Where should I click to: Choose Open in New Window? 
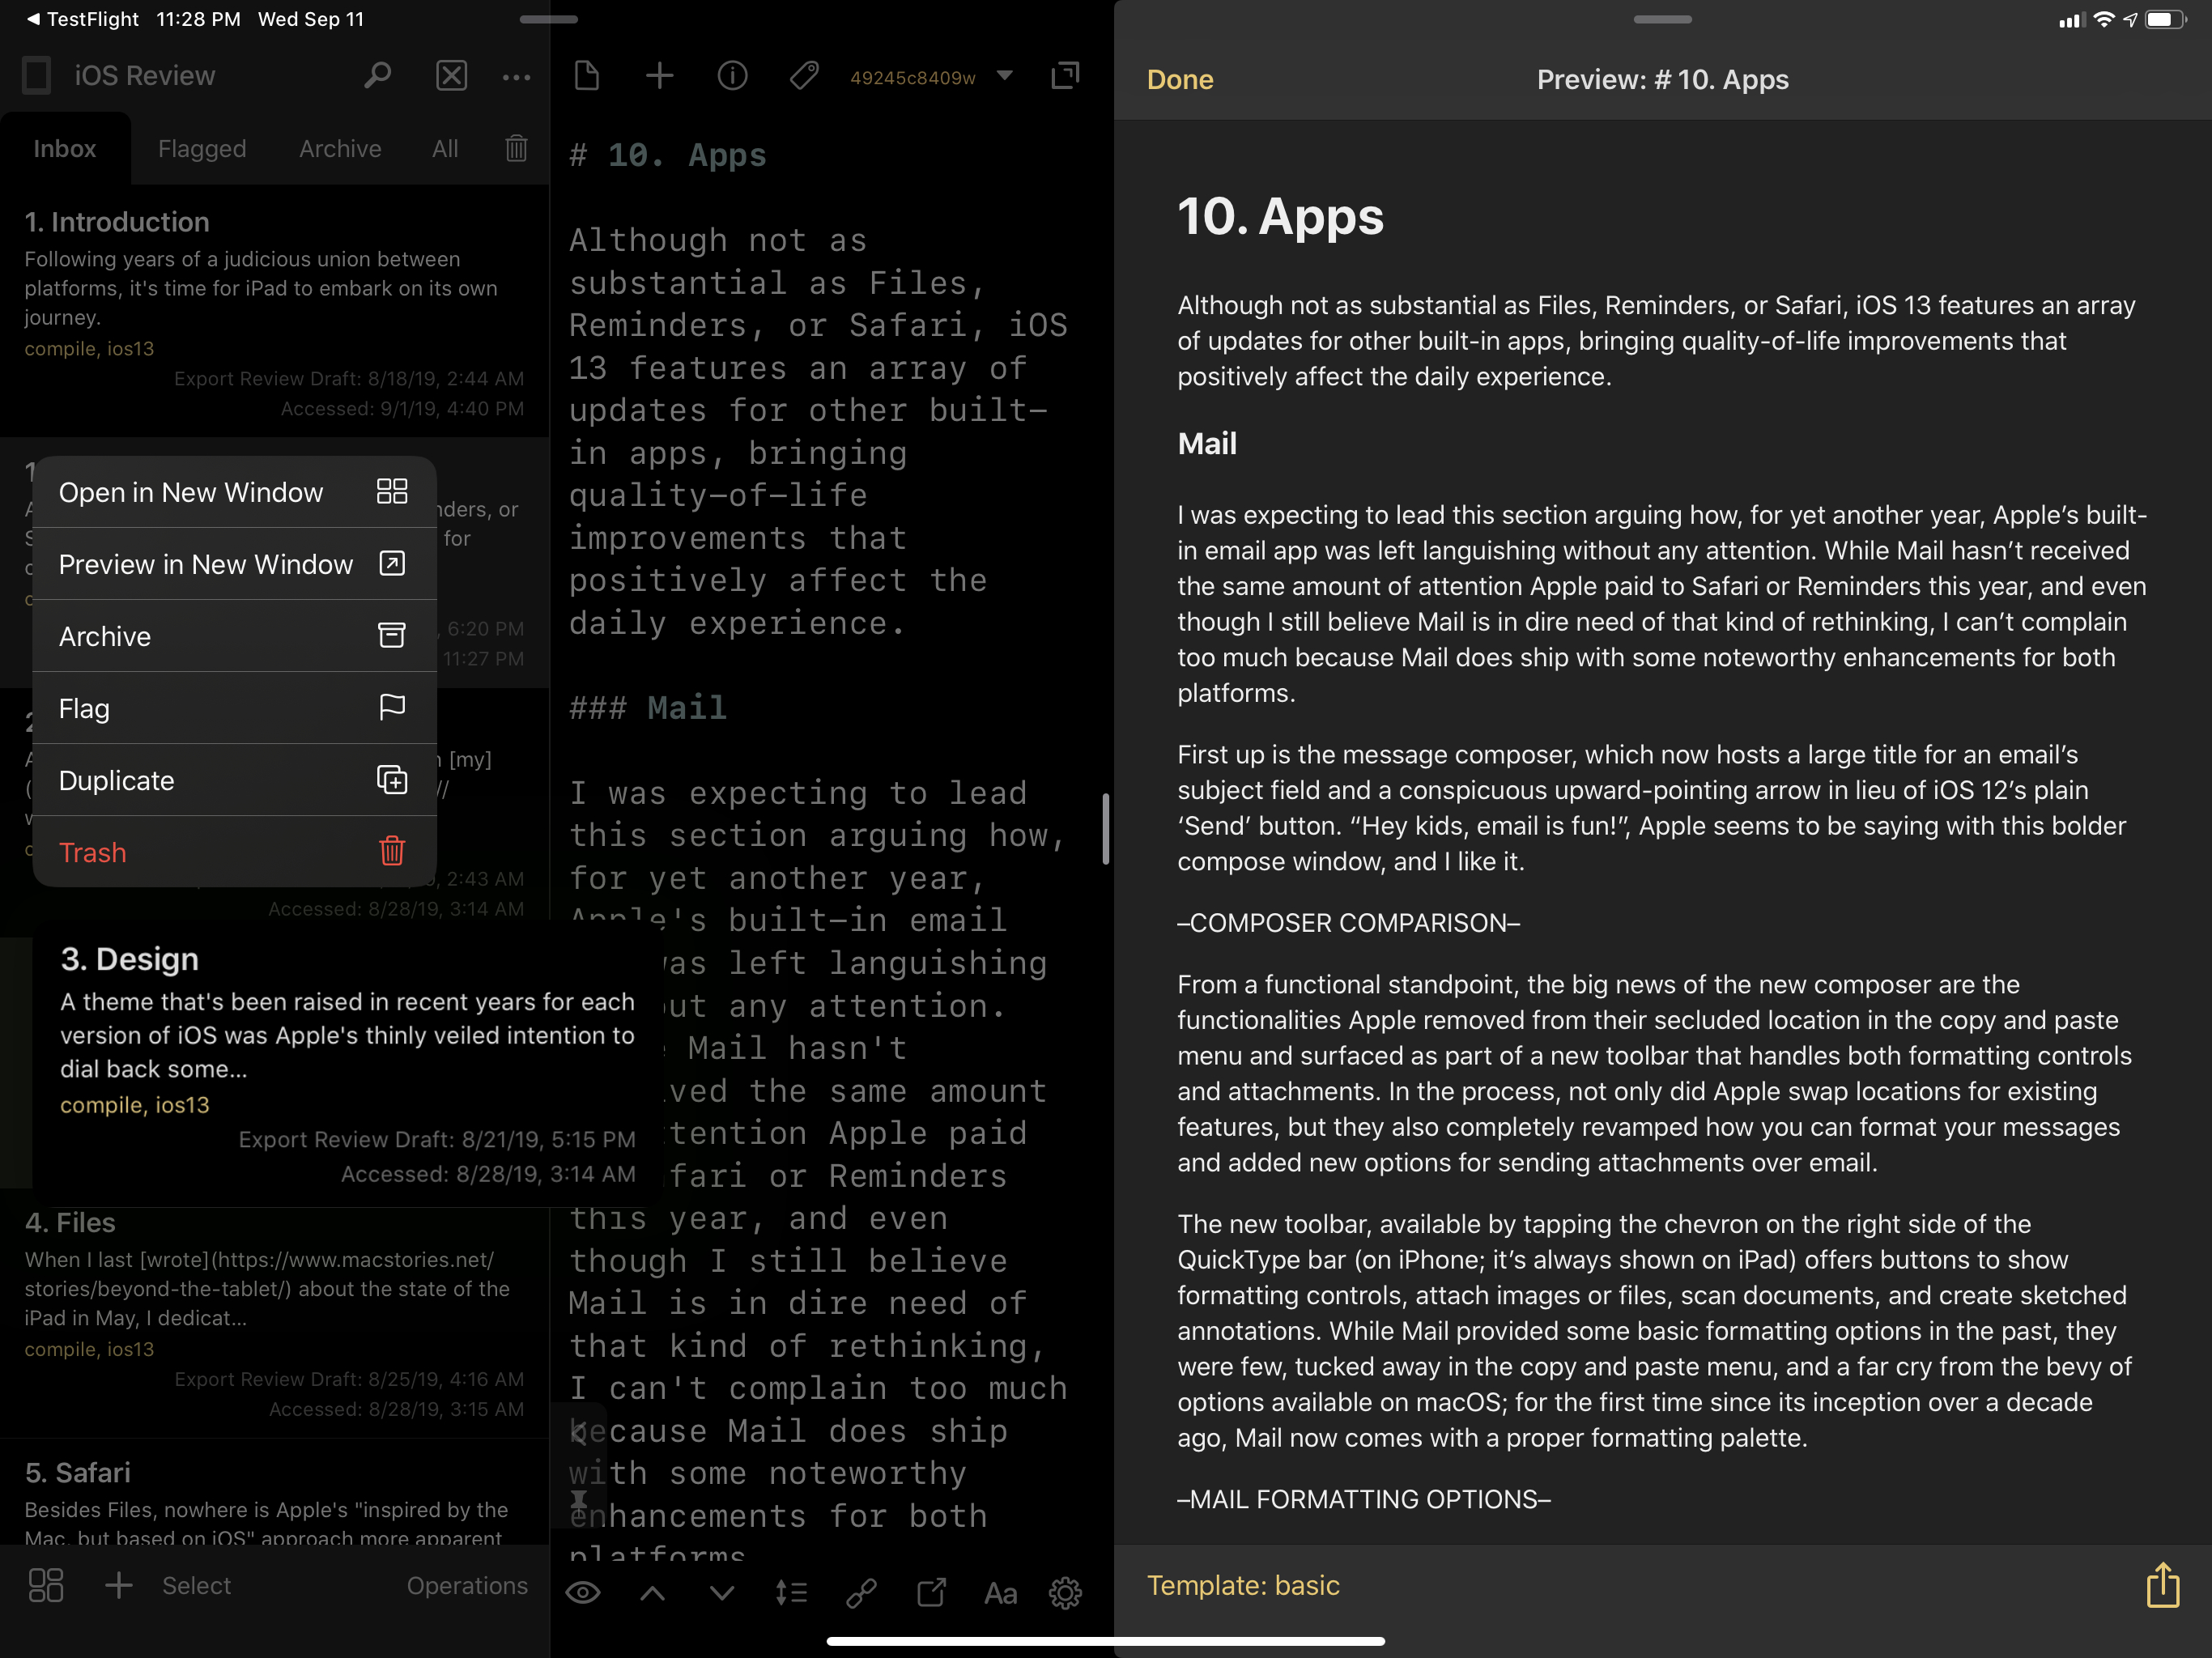[x=234, y=492]
